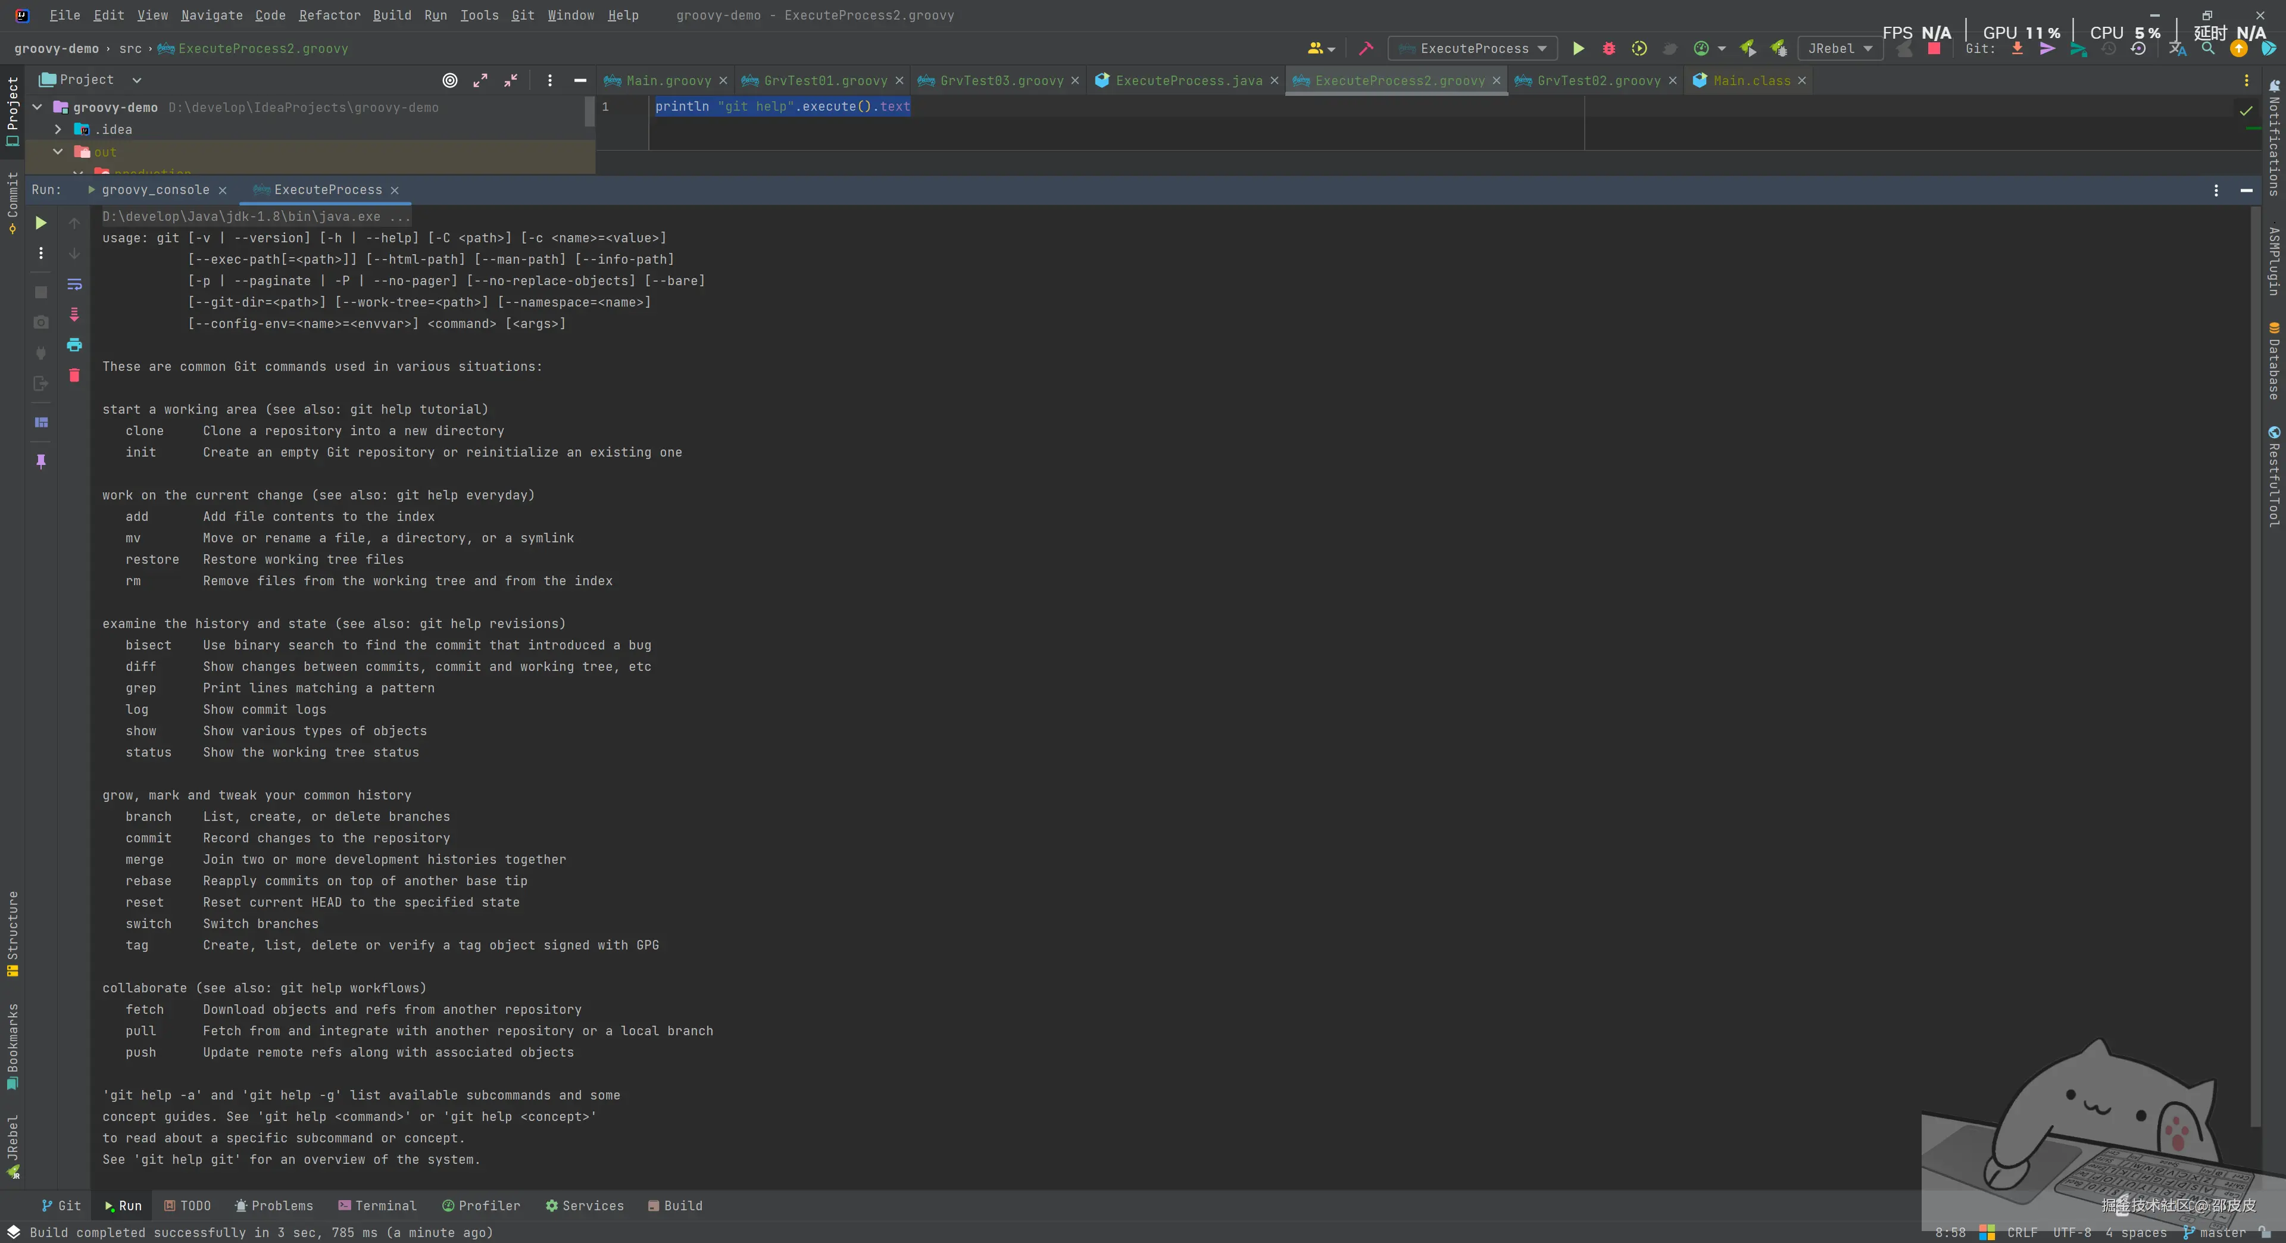The width and height of the screenshot is (2286, 1243).
Task: Toggle soft-wrap in Run console
Action: [x=74, y=285]
